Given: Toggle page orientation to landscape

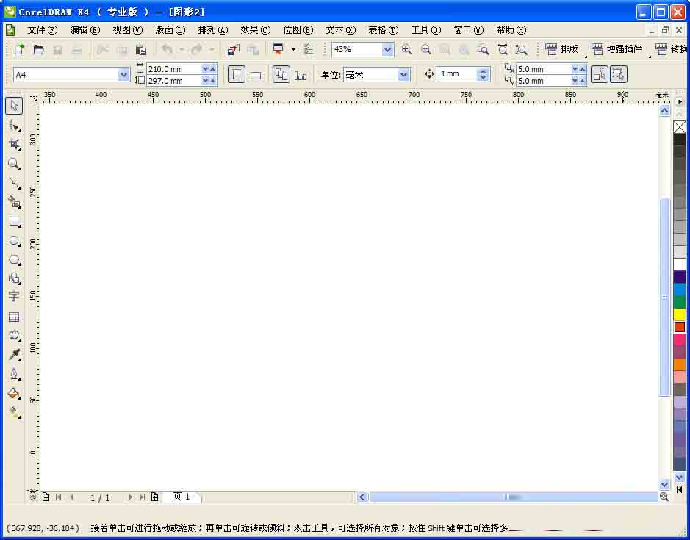Looking at the screenshot, I should pos(255,74).
